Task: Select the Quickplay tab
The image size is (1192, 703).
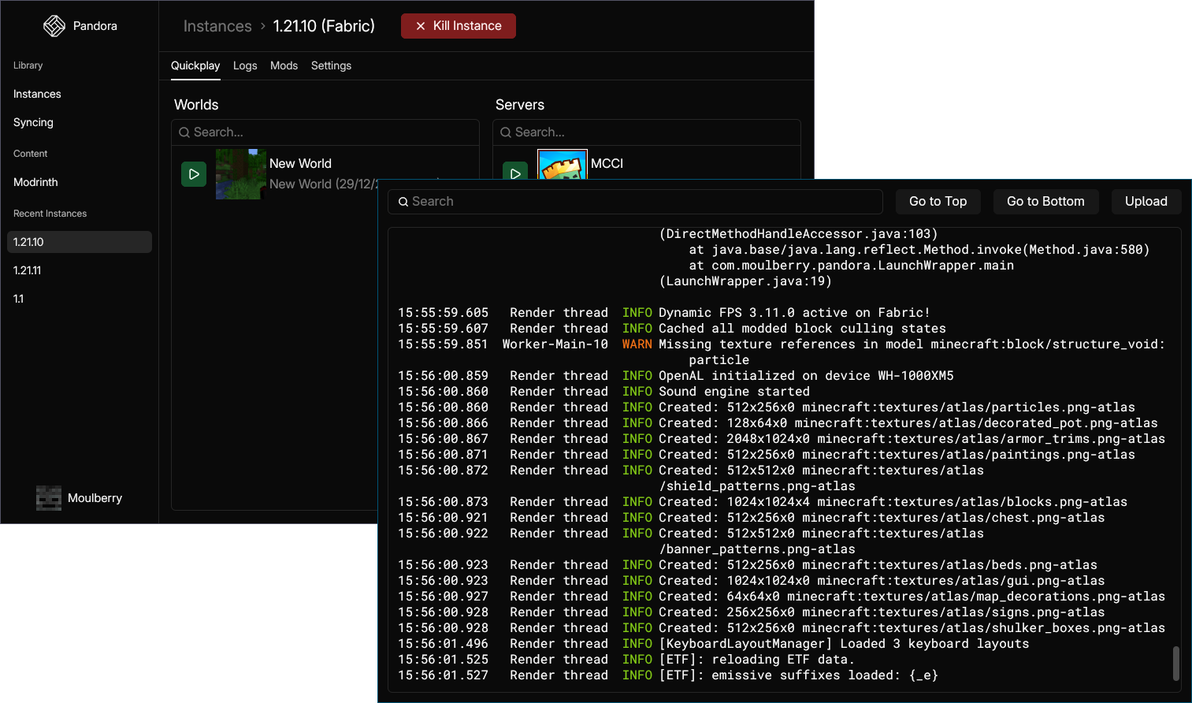Action: tap(195, 65)
